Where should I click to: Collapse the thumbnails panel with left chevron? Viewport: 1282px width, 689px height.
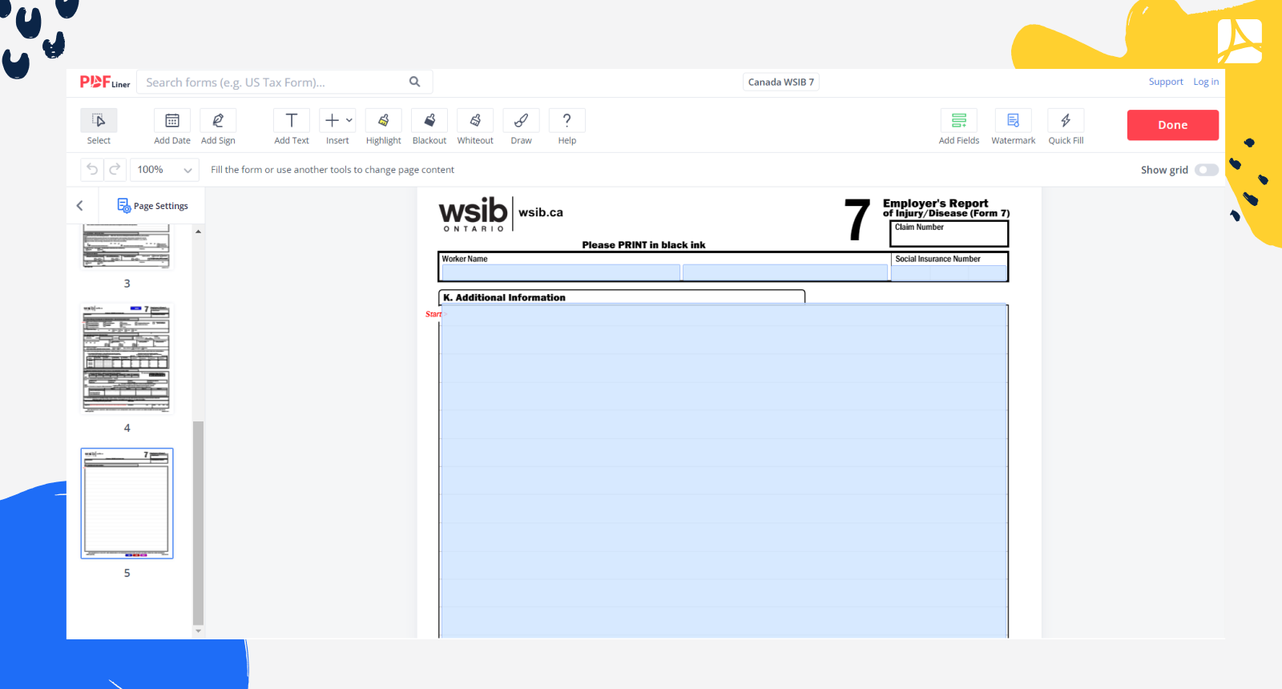click(x=80, y=206)
